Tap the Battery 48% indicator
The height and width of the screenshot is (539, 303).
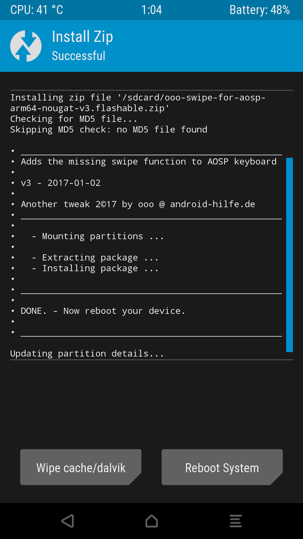click(260, 10)
